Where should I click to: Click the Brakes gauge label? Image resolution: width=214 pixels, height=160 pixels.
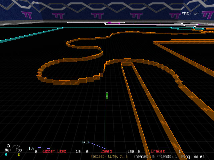point(158,151)
